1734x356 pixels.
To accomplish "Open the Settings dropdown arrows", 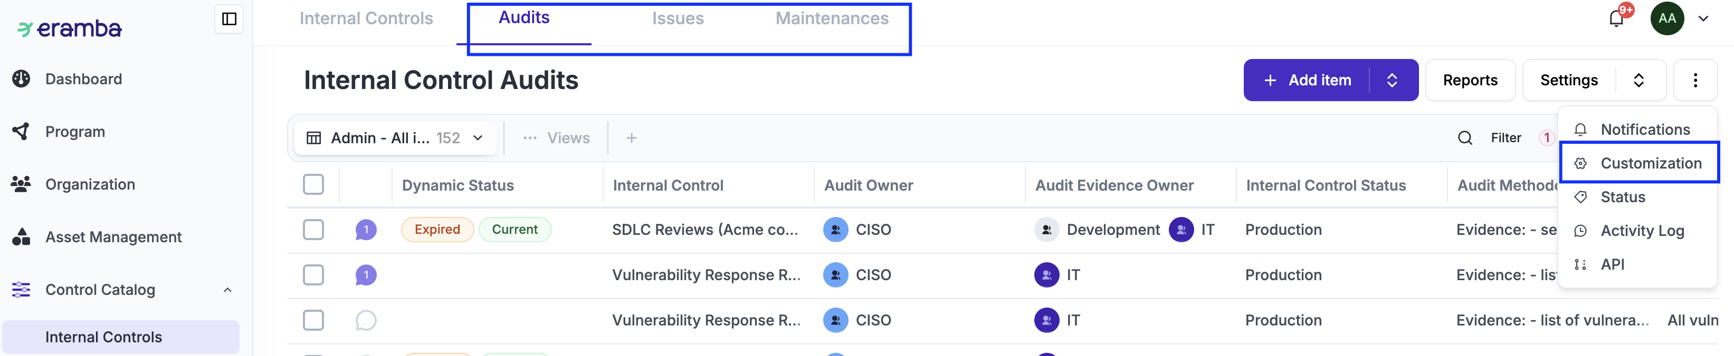I will point(1638,81).
